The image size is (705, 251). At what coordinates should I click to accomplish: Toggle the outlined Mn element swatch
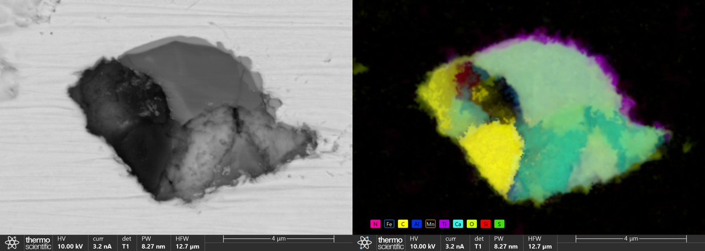430,223
